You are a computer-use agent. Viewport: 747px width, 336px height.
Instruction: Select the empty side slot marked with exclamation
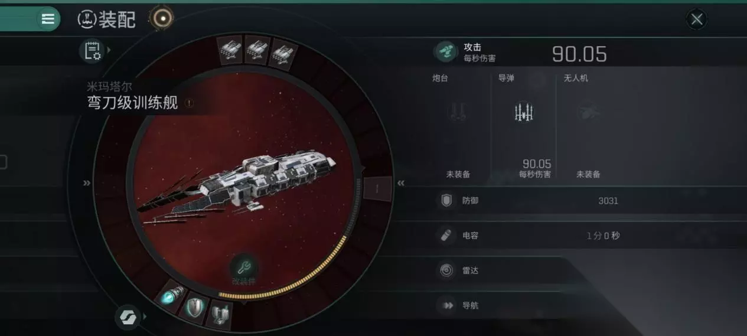tap(378, 189)
